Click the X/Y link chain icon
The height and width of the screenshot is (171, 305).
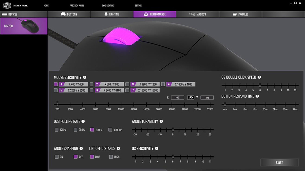(x=191, y=97)
